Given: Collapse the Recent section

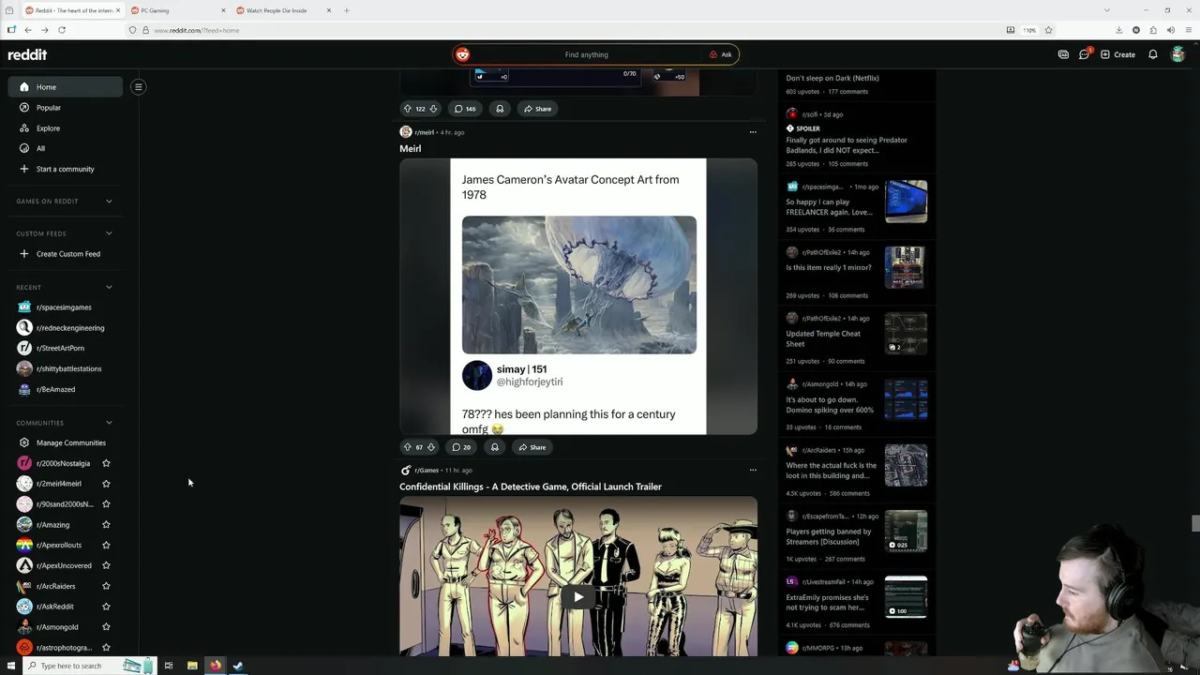Looking at the screenshot, I should [109, 287].
